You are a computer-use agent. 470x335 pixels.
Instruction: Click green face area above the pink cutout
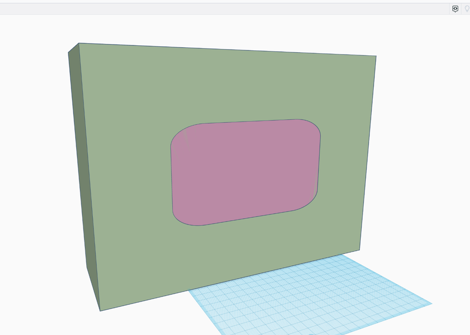(x=229, y=87)
